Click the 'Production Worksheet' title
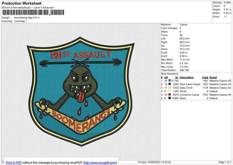This screenshot has height=165, width=233. [x=21, y=3]
